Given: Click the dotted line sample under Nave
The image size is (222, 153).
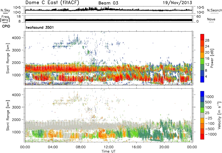Looking at the screenshot, I should pos(211,22).
